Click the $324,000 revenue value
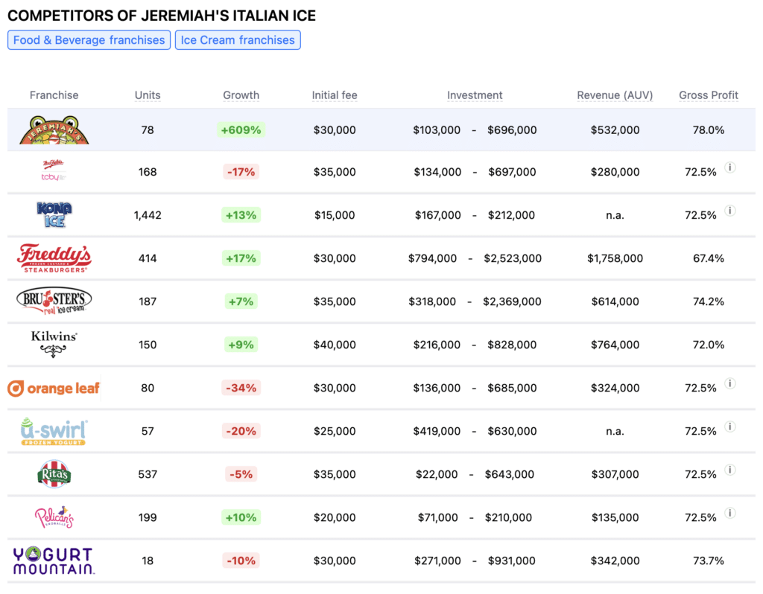This screenshot has height=594, width=763. tap(615, 388)
